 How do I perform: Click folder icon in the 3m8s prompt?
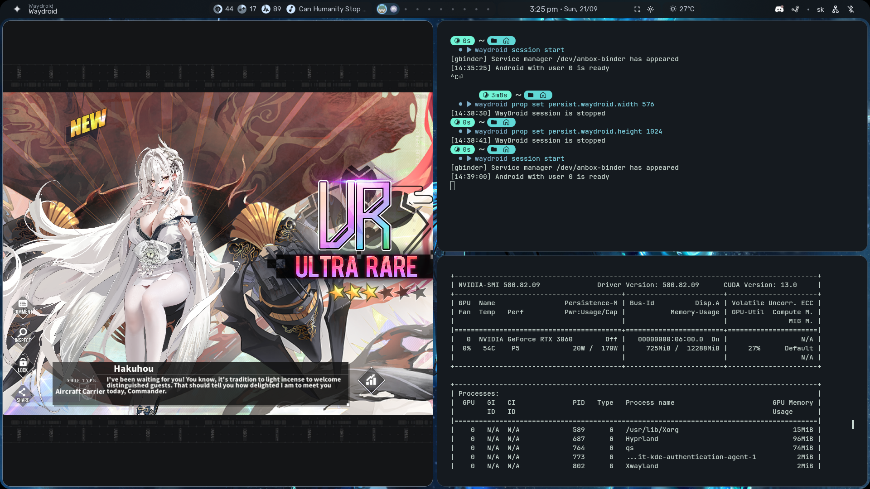click(531, 95)
